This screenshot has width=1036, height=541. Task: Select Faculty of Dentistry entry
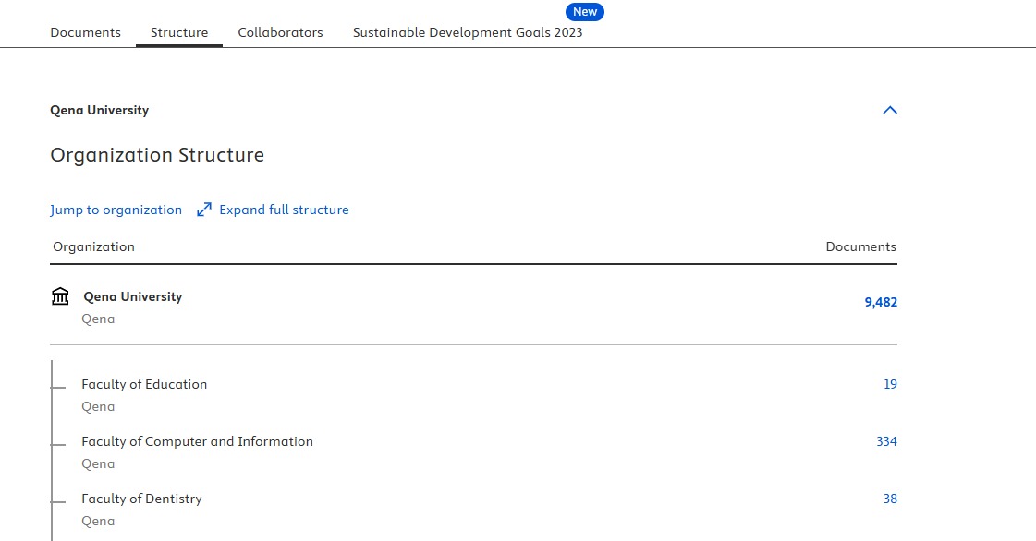(141, 499)
